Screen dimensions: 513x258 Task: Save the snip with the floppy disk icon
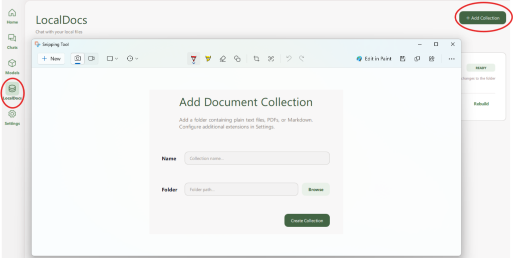coord(403,58)
